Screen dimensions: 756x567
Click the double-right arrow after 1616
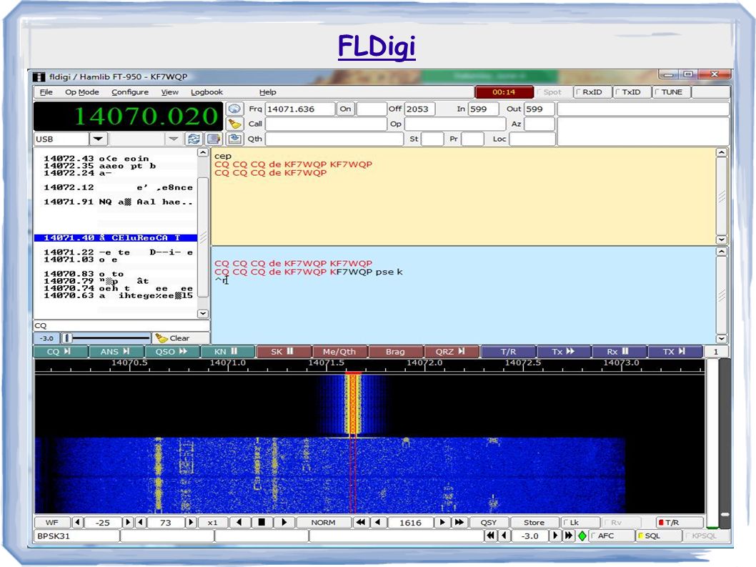(x=459, y=522)
